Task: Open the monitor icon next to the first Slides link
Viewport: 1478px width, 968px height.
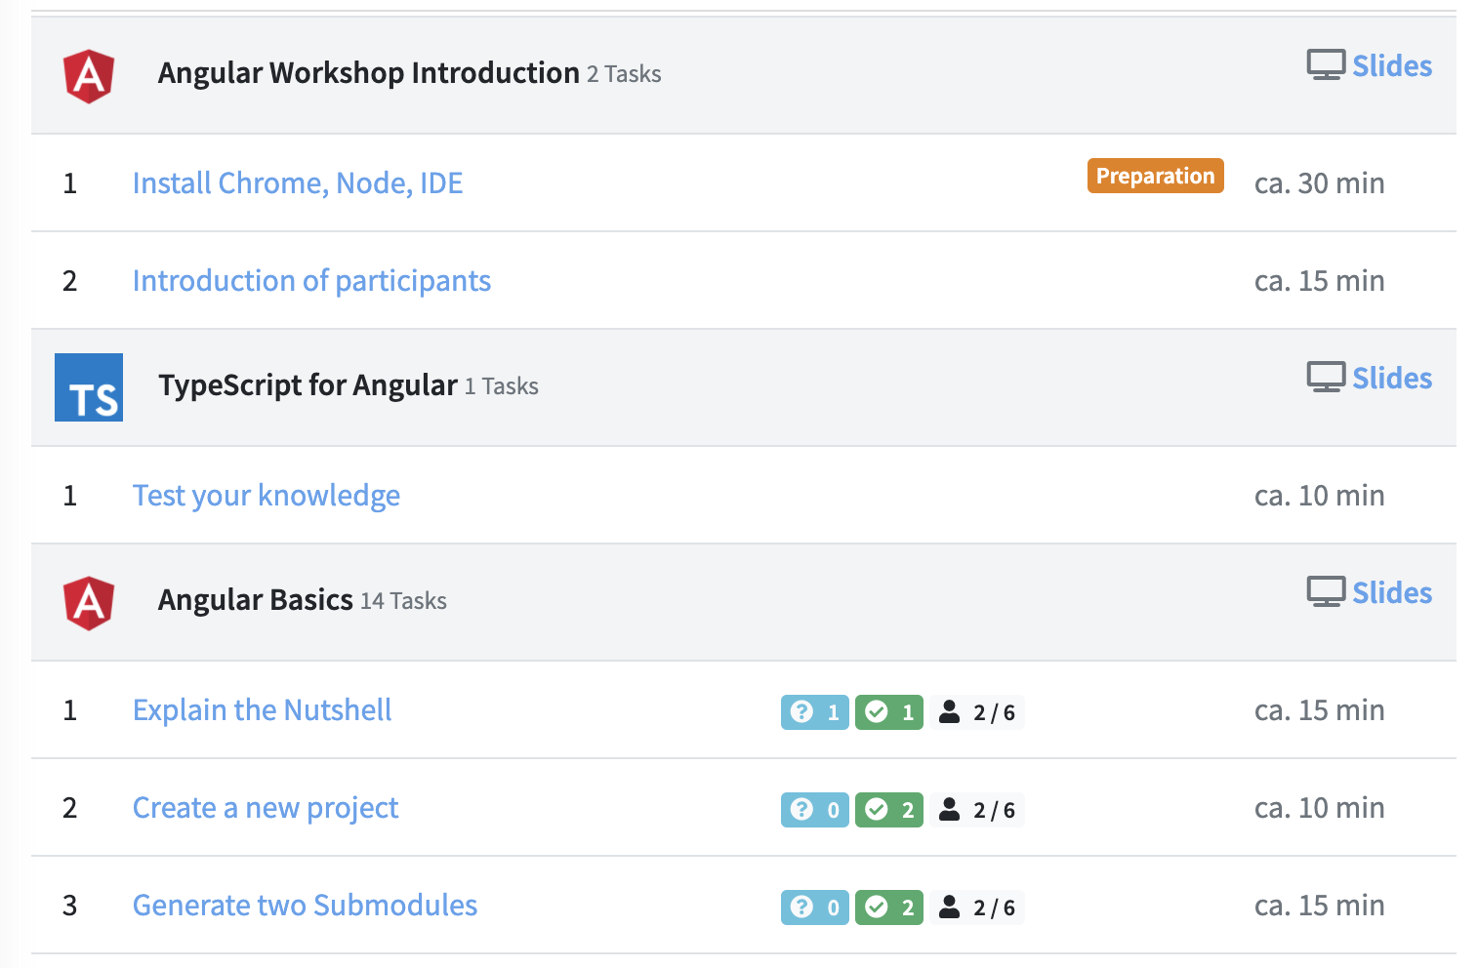Action: click(x=1325, y=64)
